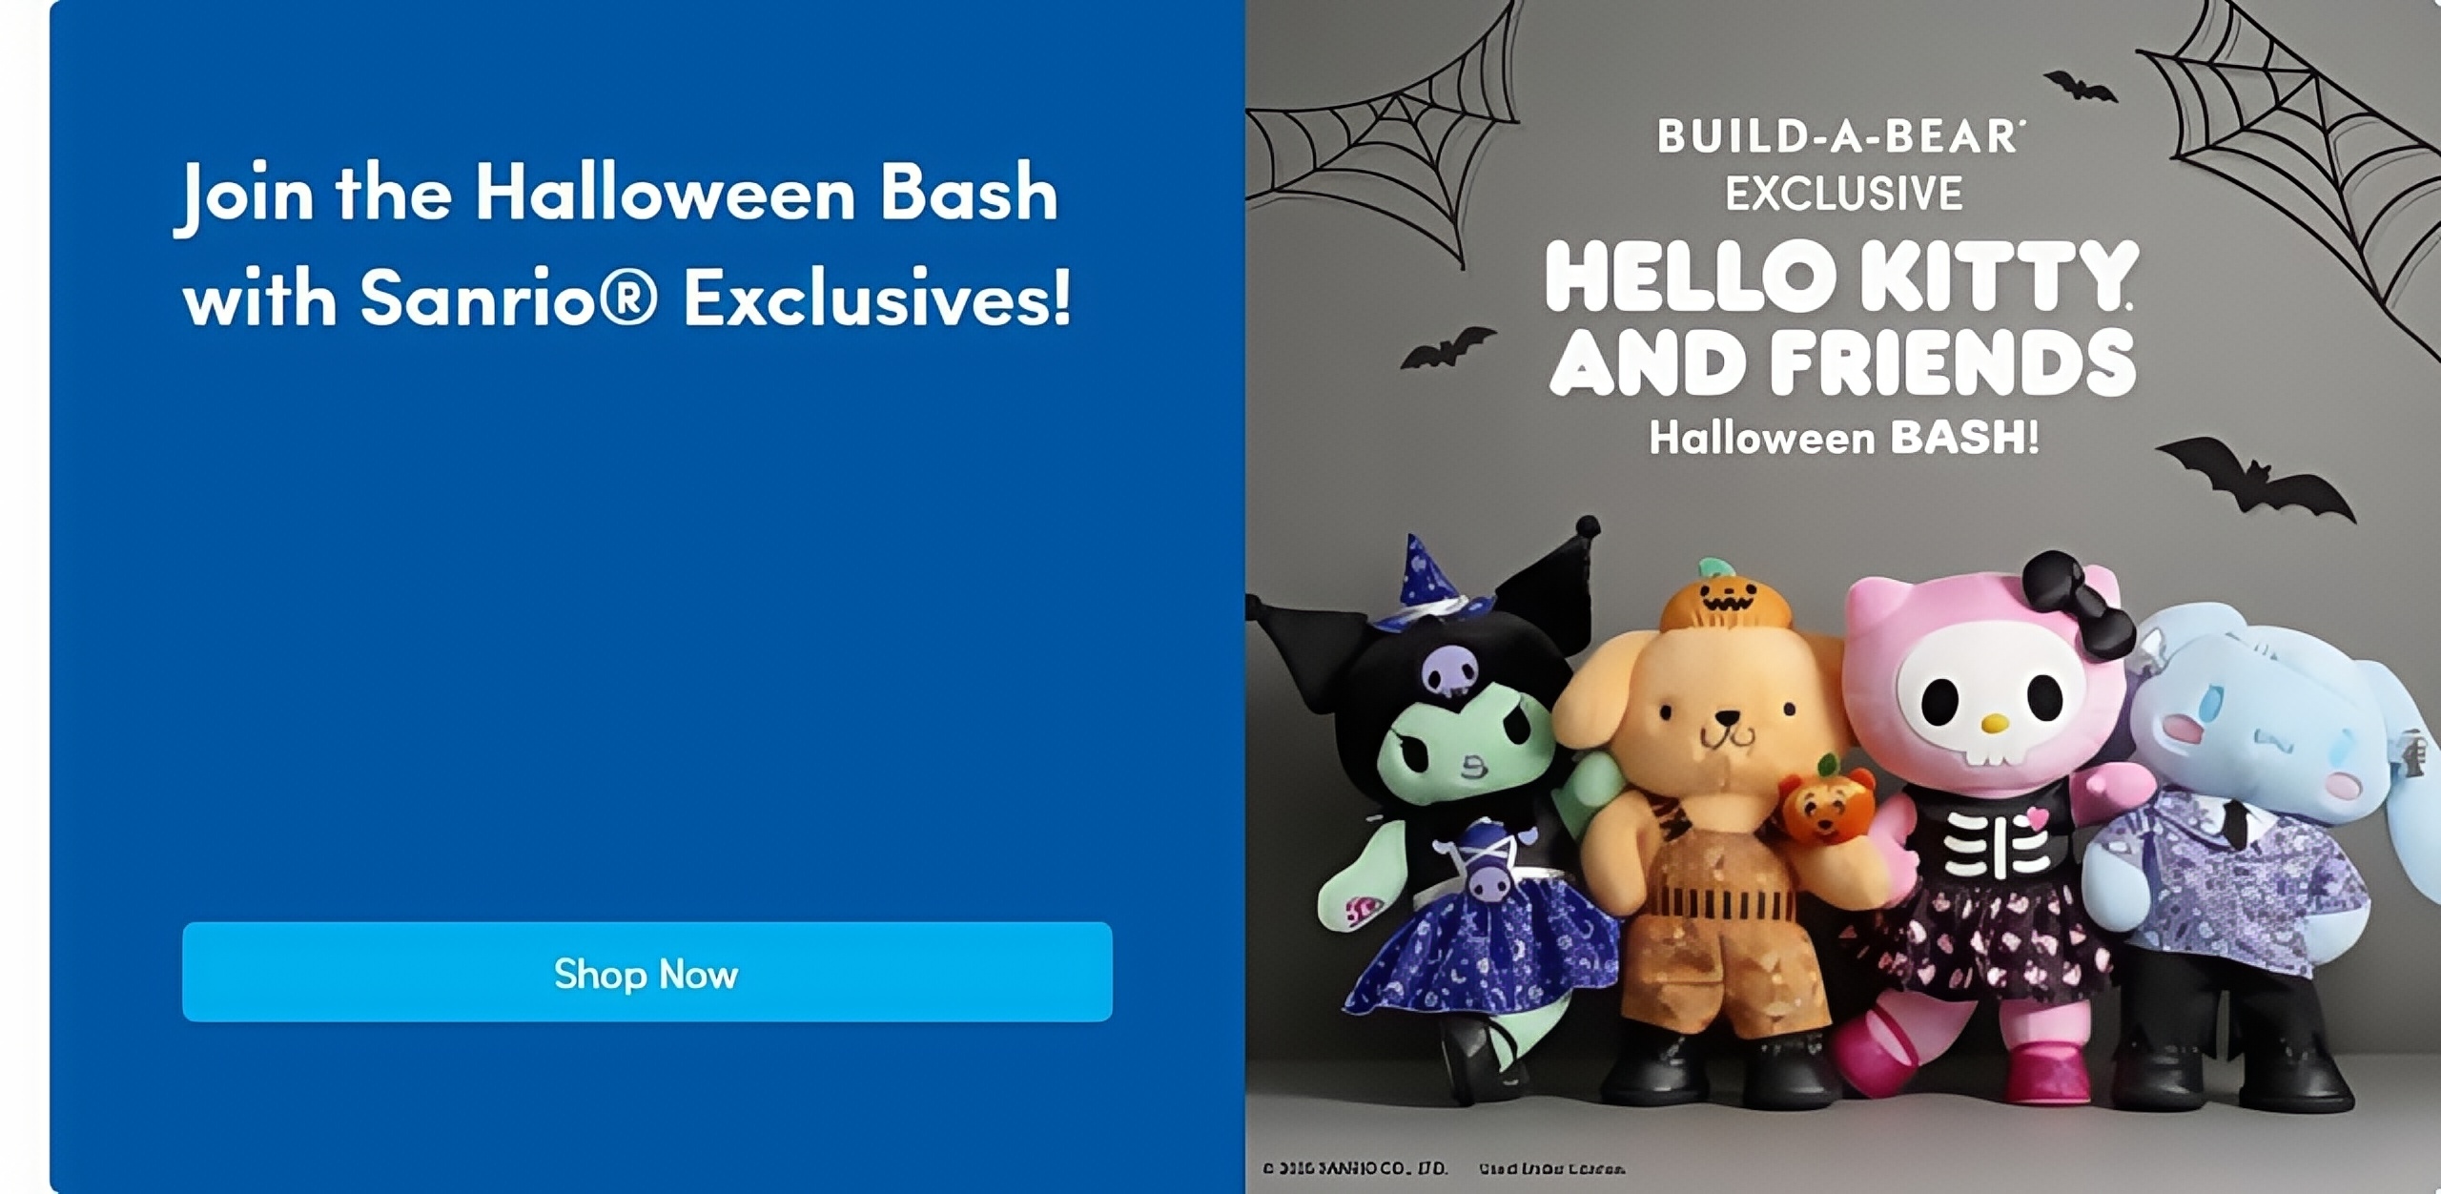The width and height of the screenshot is (2441, 1194).
Task: Click the "Halloween BASH!" subtitle
Action: point(1844,438)
